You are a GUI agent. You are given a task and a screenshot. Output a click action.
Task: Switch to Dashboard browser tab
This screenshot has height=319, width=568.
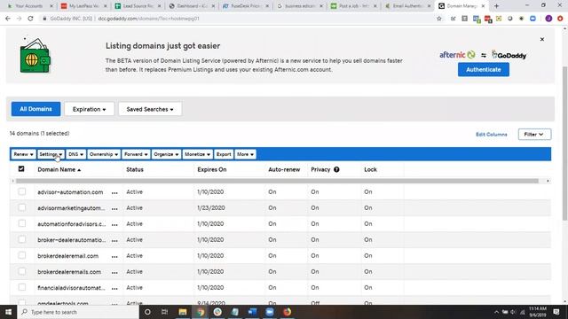(x=192, y=6)
